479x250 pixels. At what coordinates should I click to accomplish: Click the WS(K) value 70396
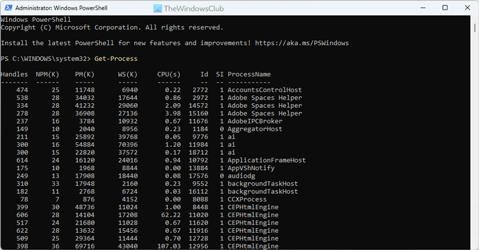(128, 145)
